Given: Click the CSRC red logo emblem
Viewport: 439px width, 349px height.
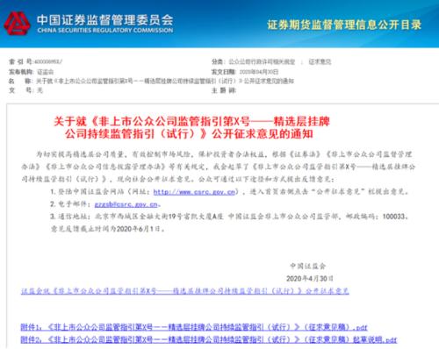Looking at the screenshot, I should click(17, 24).
